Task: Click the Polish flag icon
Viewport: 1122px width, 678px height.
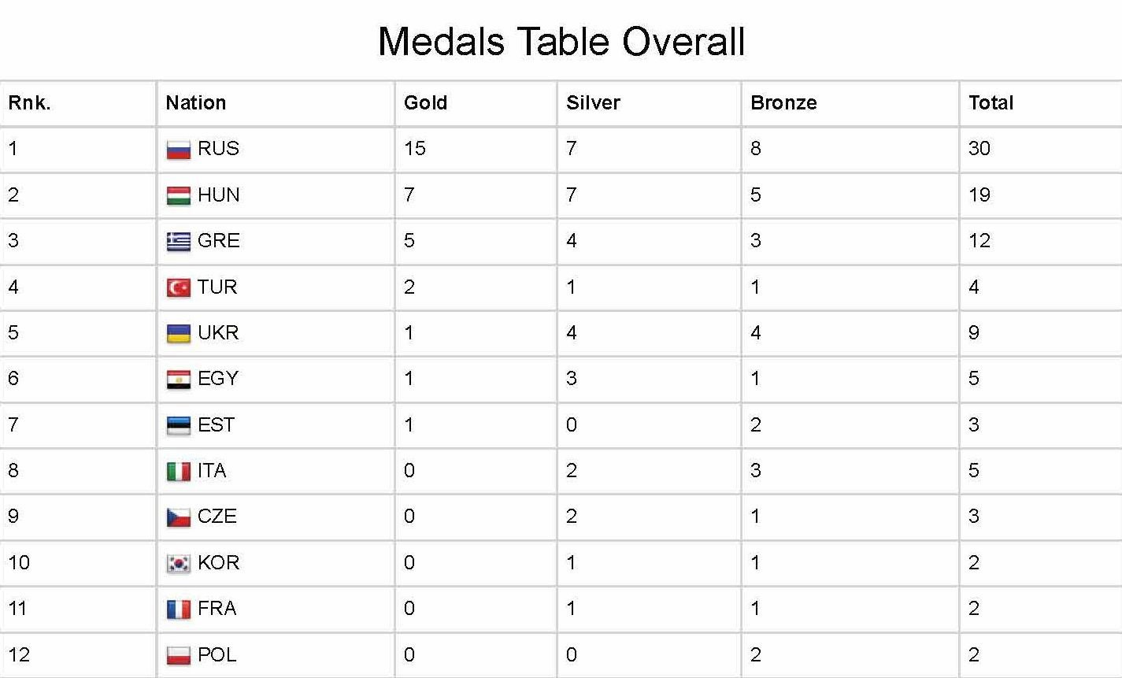Action: point(179,655)
